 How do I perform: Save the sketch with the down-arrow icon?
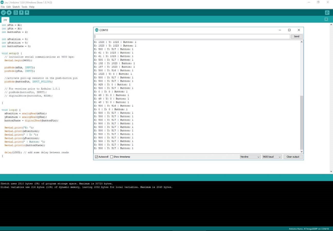pos(27,13)
